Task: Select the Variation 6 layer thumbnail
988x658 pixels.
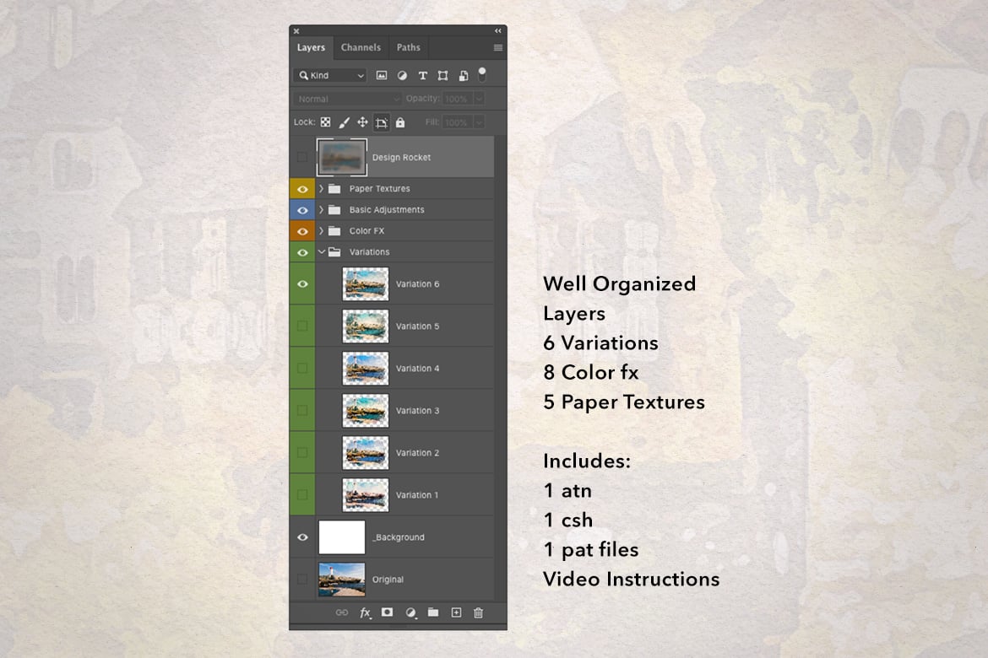Action: click(366, 284)
